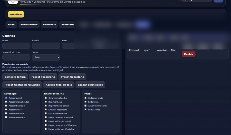
Task: Tick the Gerar mensalidades checkbox
Action: coord(46,98)
